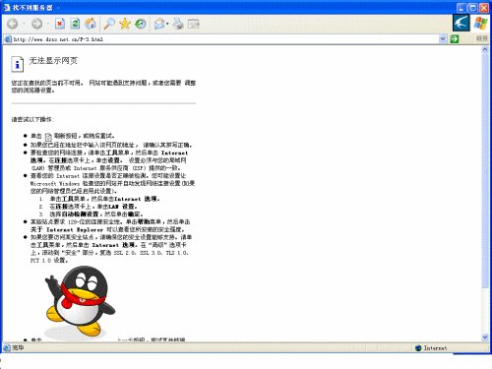This screenshot has height=369, width=492.
Task: Click the scrollbar up arrow
Action: tap(485, 49)
